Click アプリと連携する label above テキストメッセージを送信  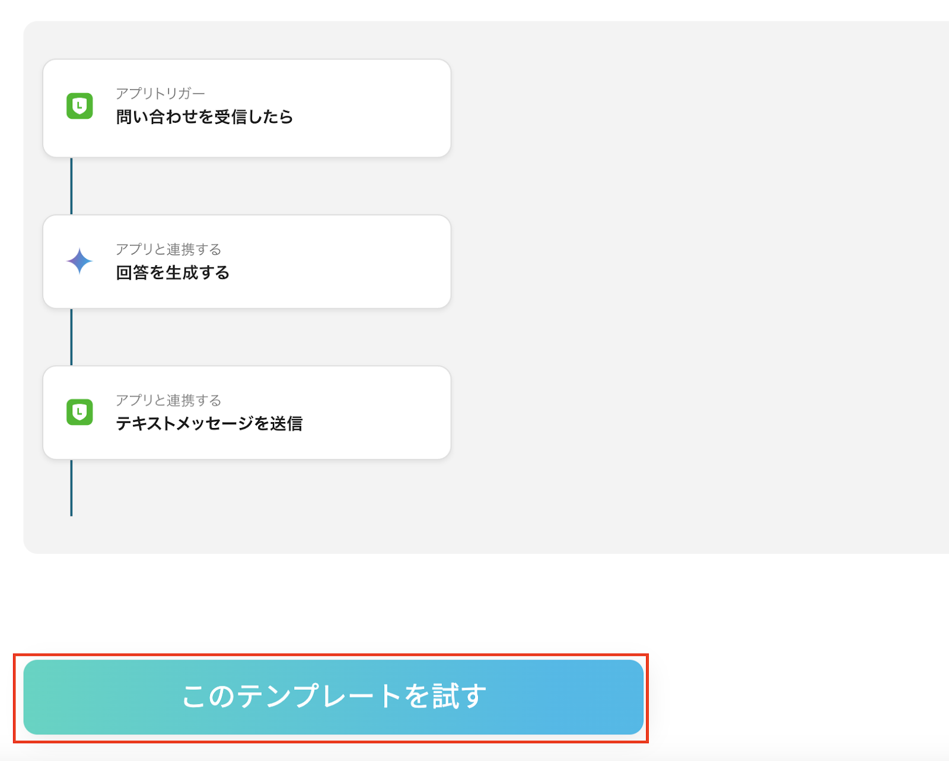[x=168, y=400]
